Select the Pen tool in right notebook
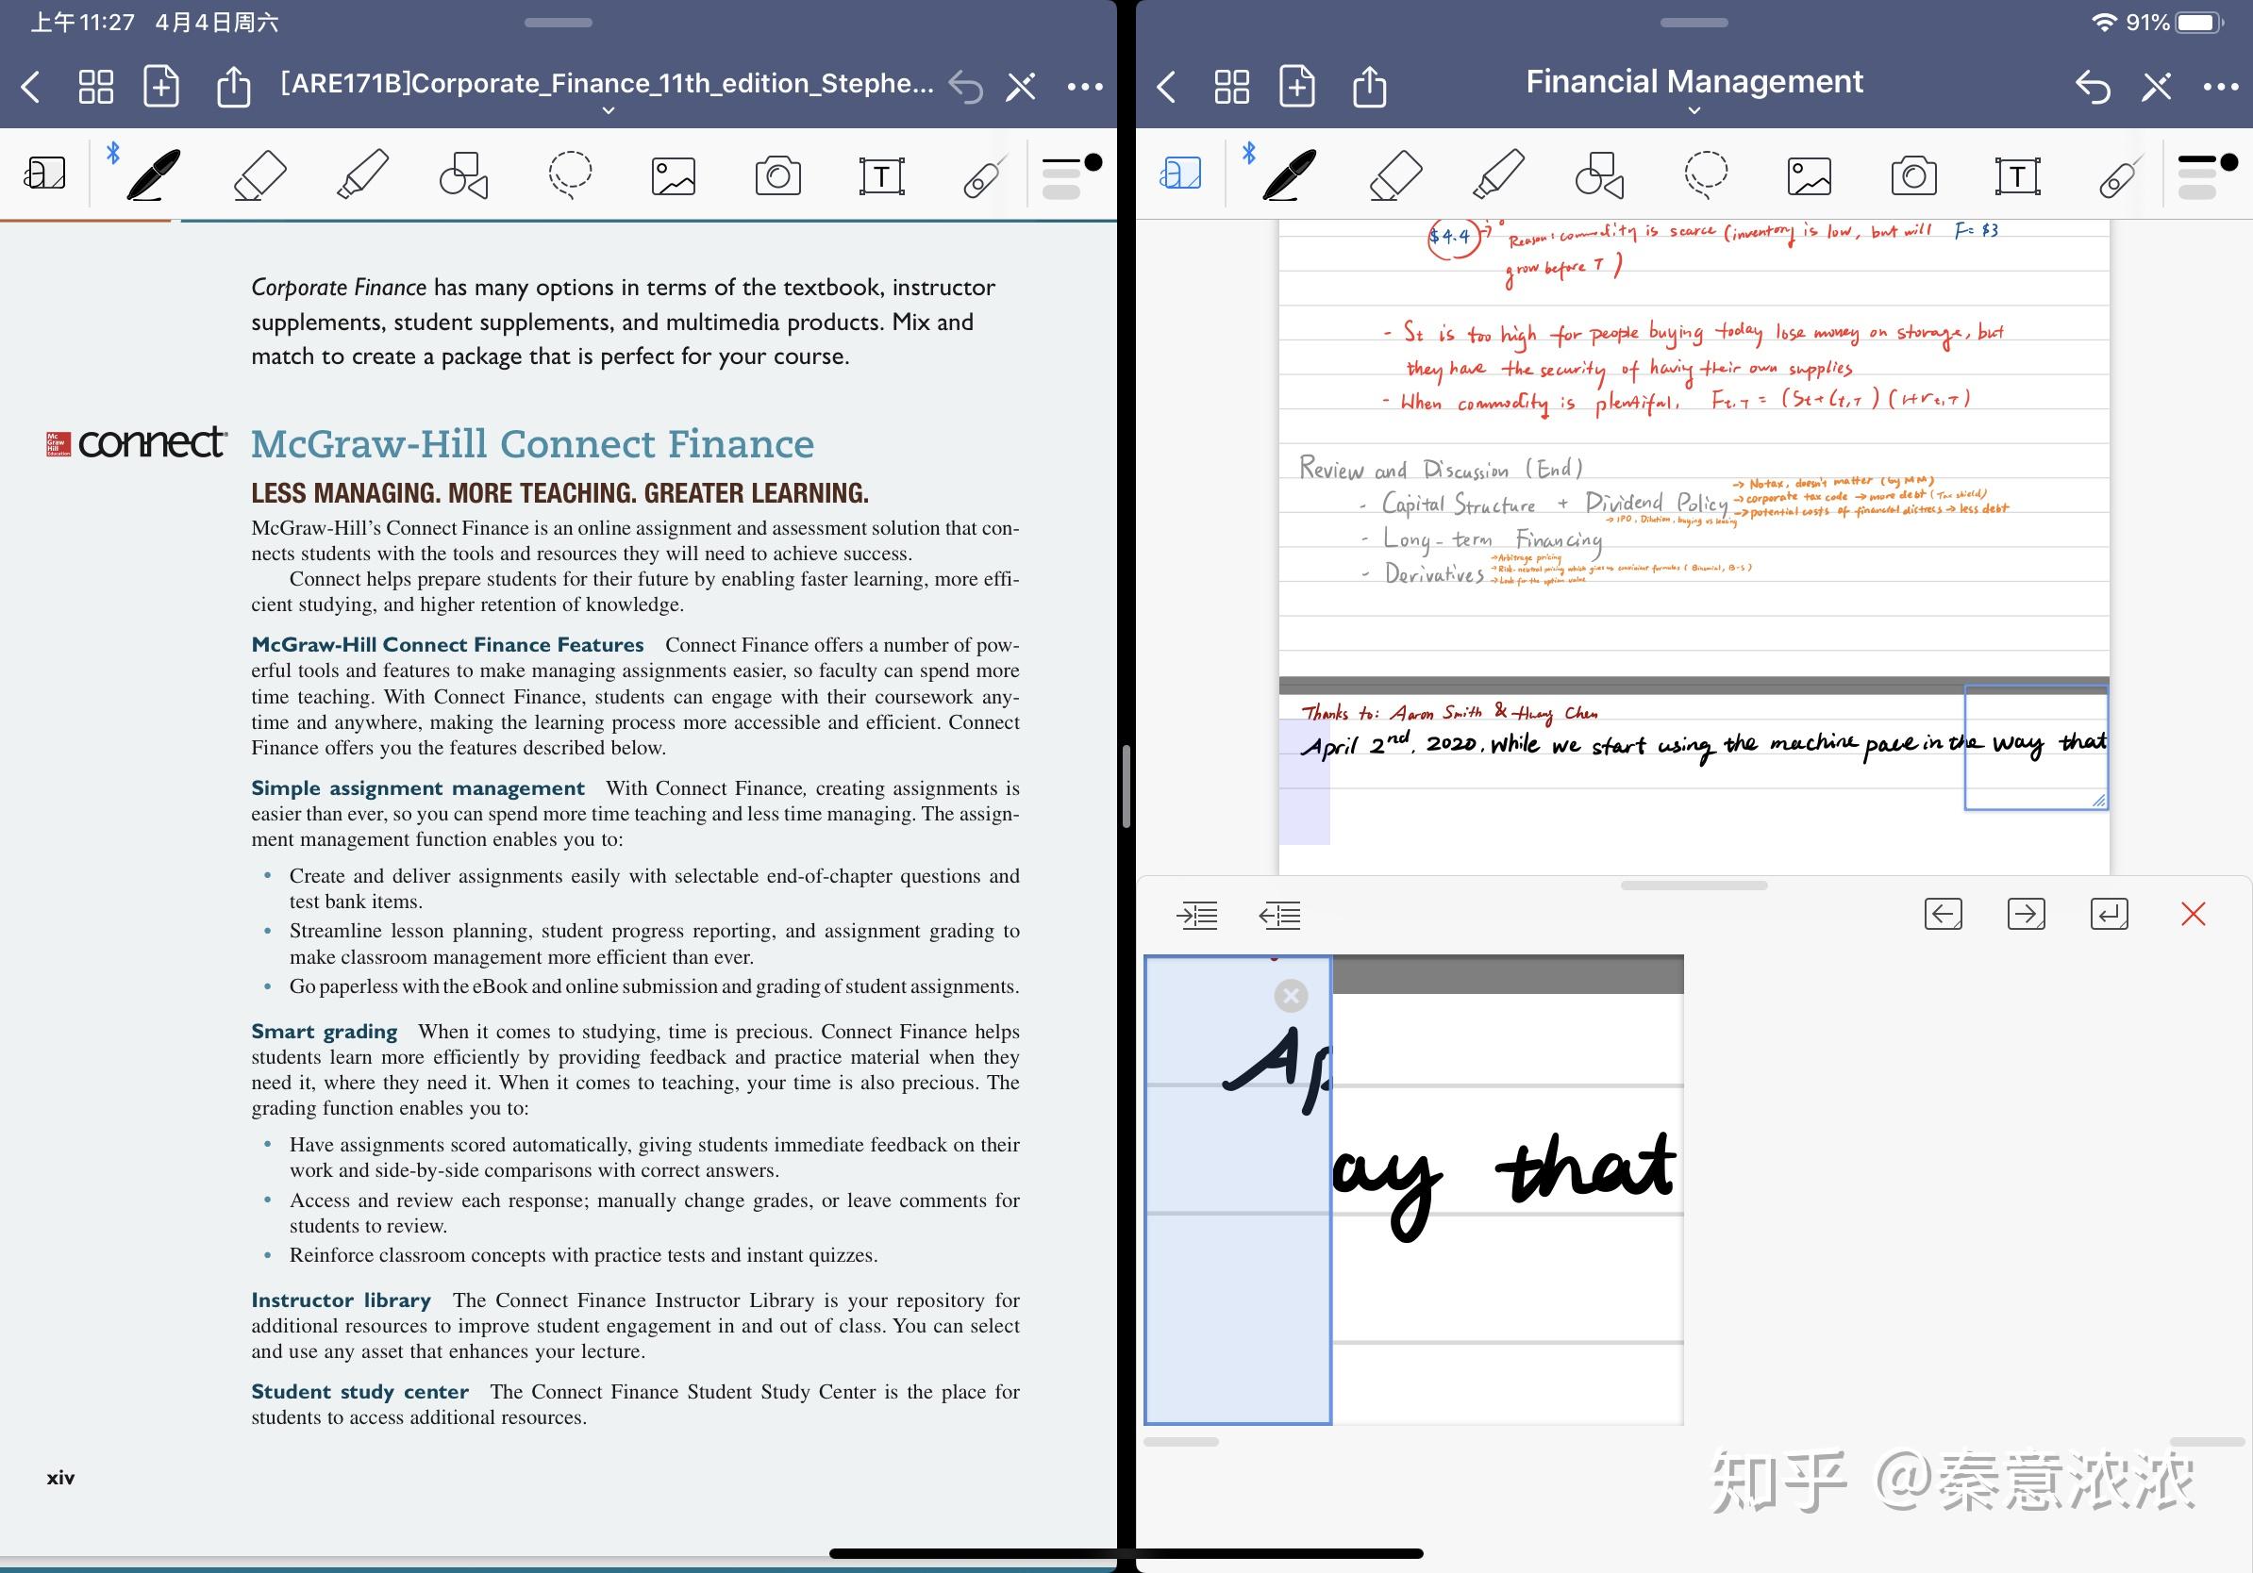This screenshot has height=1573, width=2253. [x=1290, y=175]
